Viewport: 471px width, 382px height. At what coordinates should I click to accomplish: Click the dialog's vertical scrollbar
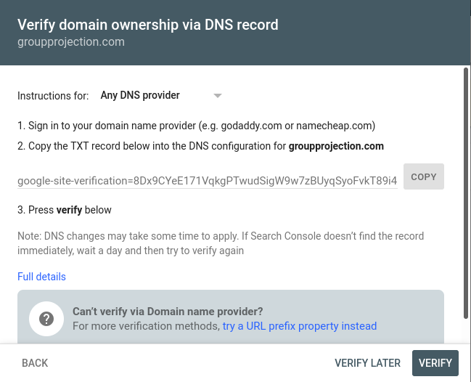coord(466,193)
